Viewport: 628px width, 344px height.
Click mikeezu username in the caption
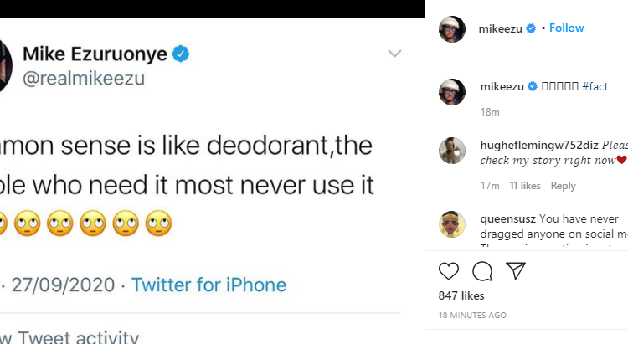click(502, 86)
